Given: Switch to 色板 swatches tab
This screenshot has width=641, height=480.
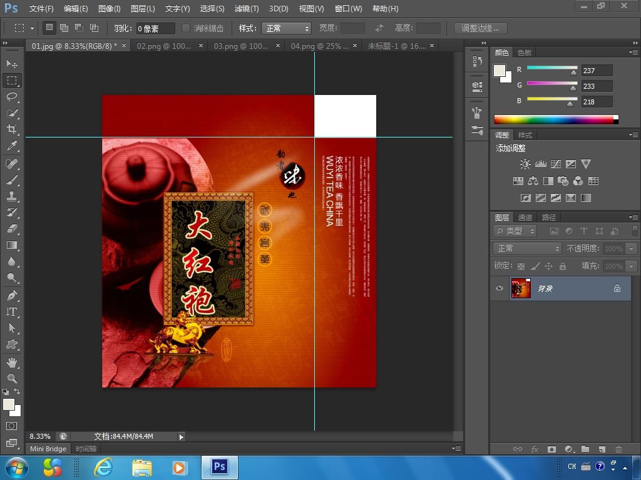Looking at the screenshot, I should coord(525,52).
